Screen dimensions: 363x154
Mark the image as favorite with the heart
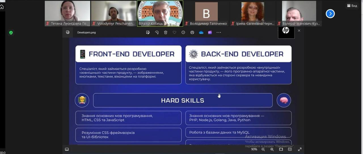coord(174,33)
